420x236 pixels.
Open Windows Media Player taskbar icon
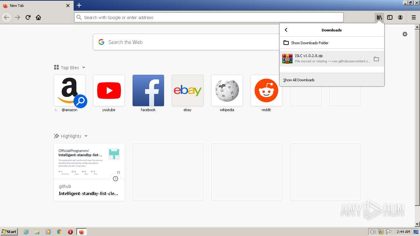48,232
